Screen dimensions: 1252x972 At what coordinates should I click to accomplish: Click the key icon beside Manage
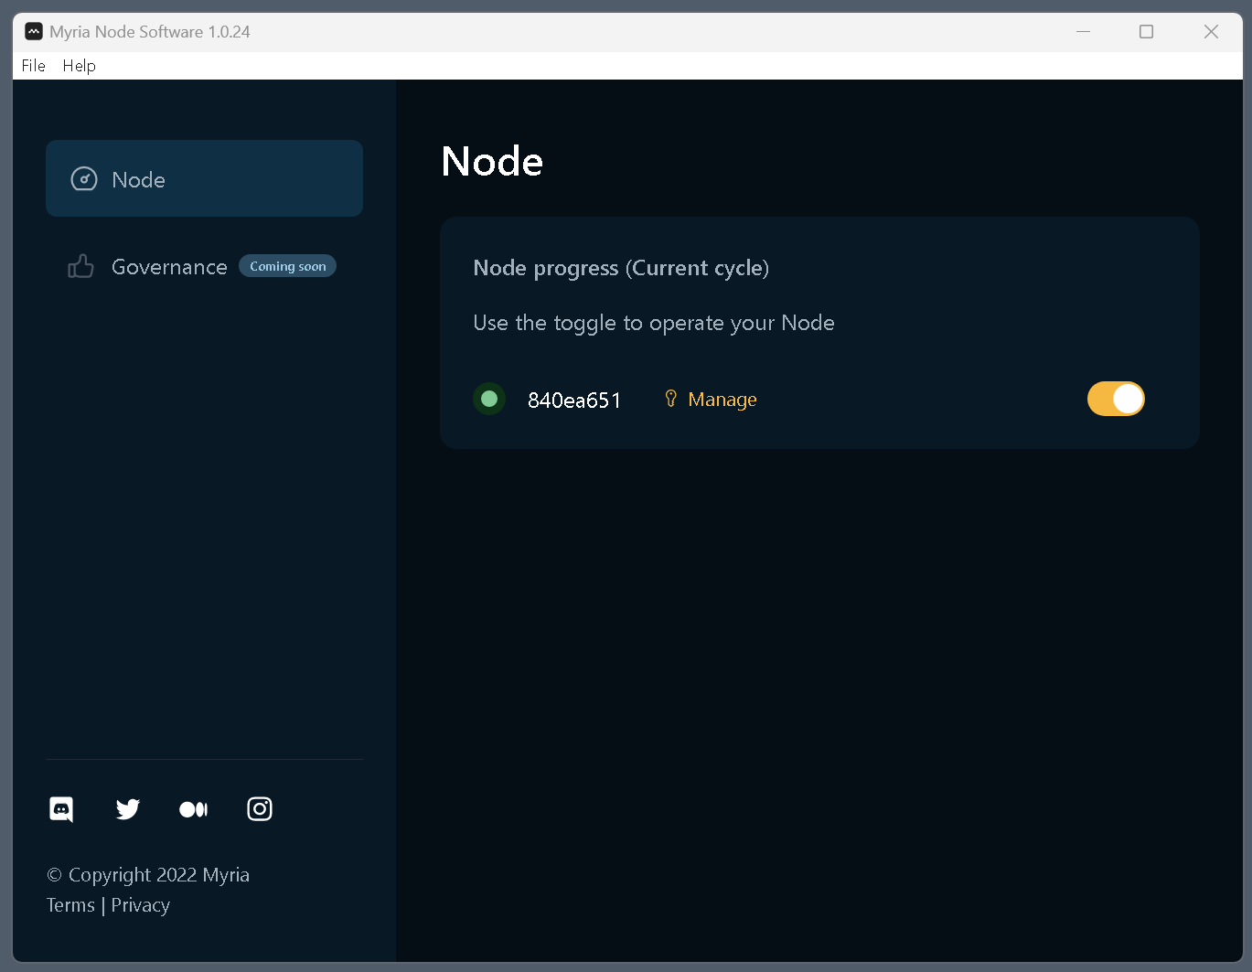coord(670,399)
